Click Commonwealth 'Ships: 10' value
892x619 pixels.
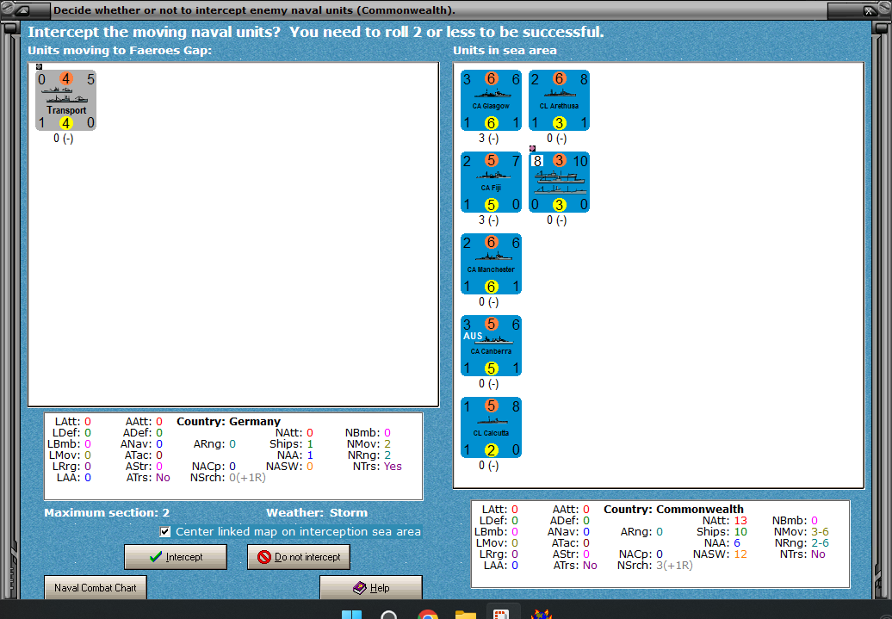point(722,532)
